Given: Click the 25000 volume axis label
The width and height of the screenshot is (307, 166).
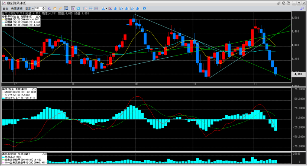Looking at the screenshot, I should [297, 154].
